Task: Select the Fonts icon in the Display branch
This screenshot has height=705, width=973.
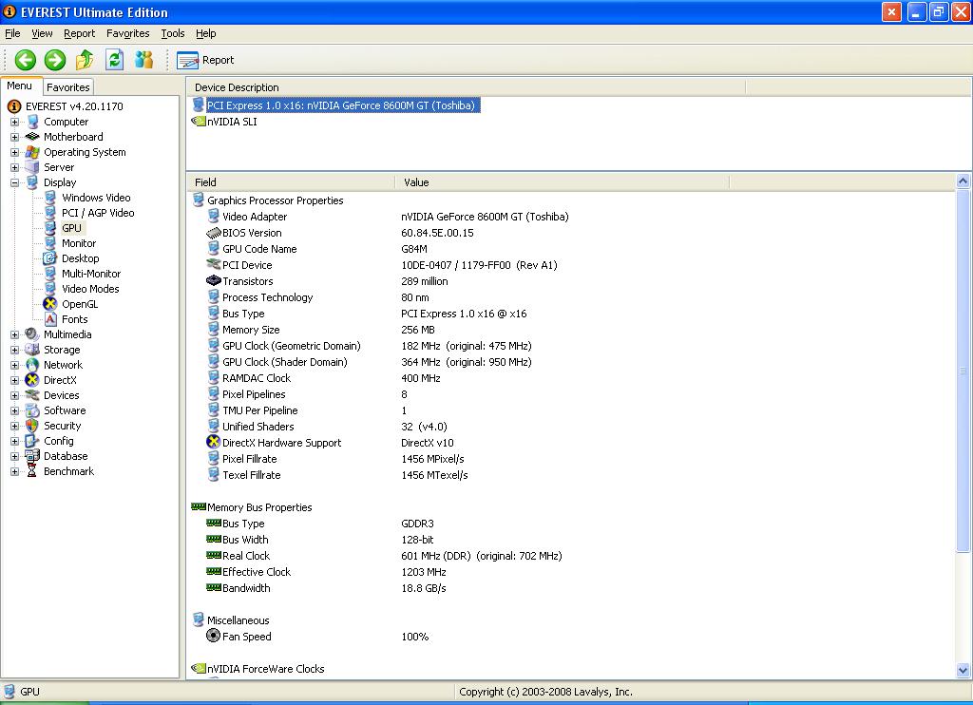Action: (50, 319)
